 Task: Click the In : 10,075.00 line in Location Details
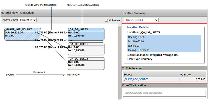pos(136,41)
